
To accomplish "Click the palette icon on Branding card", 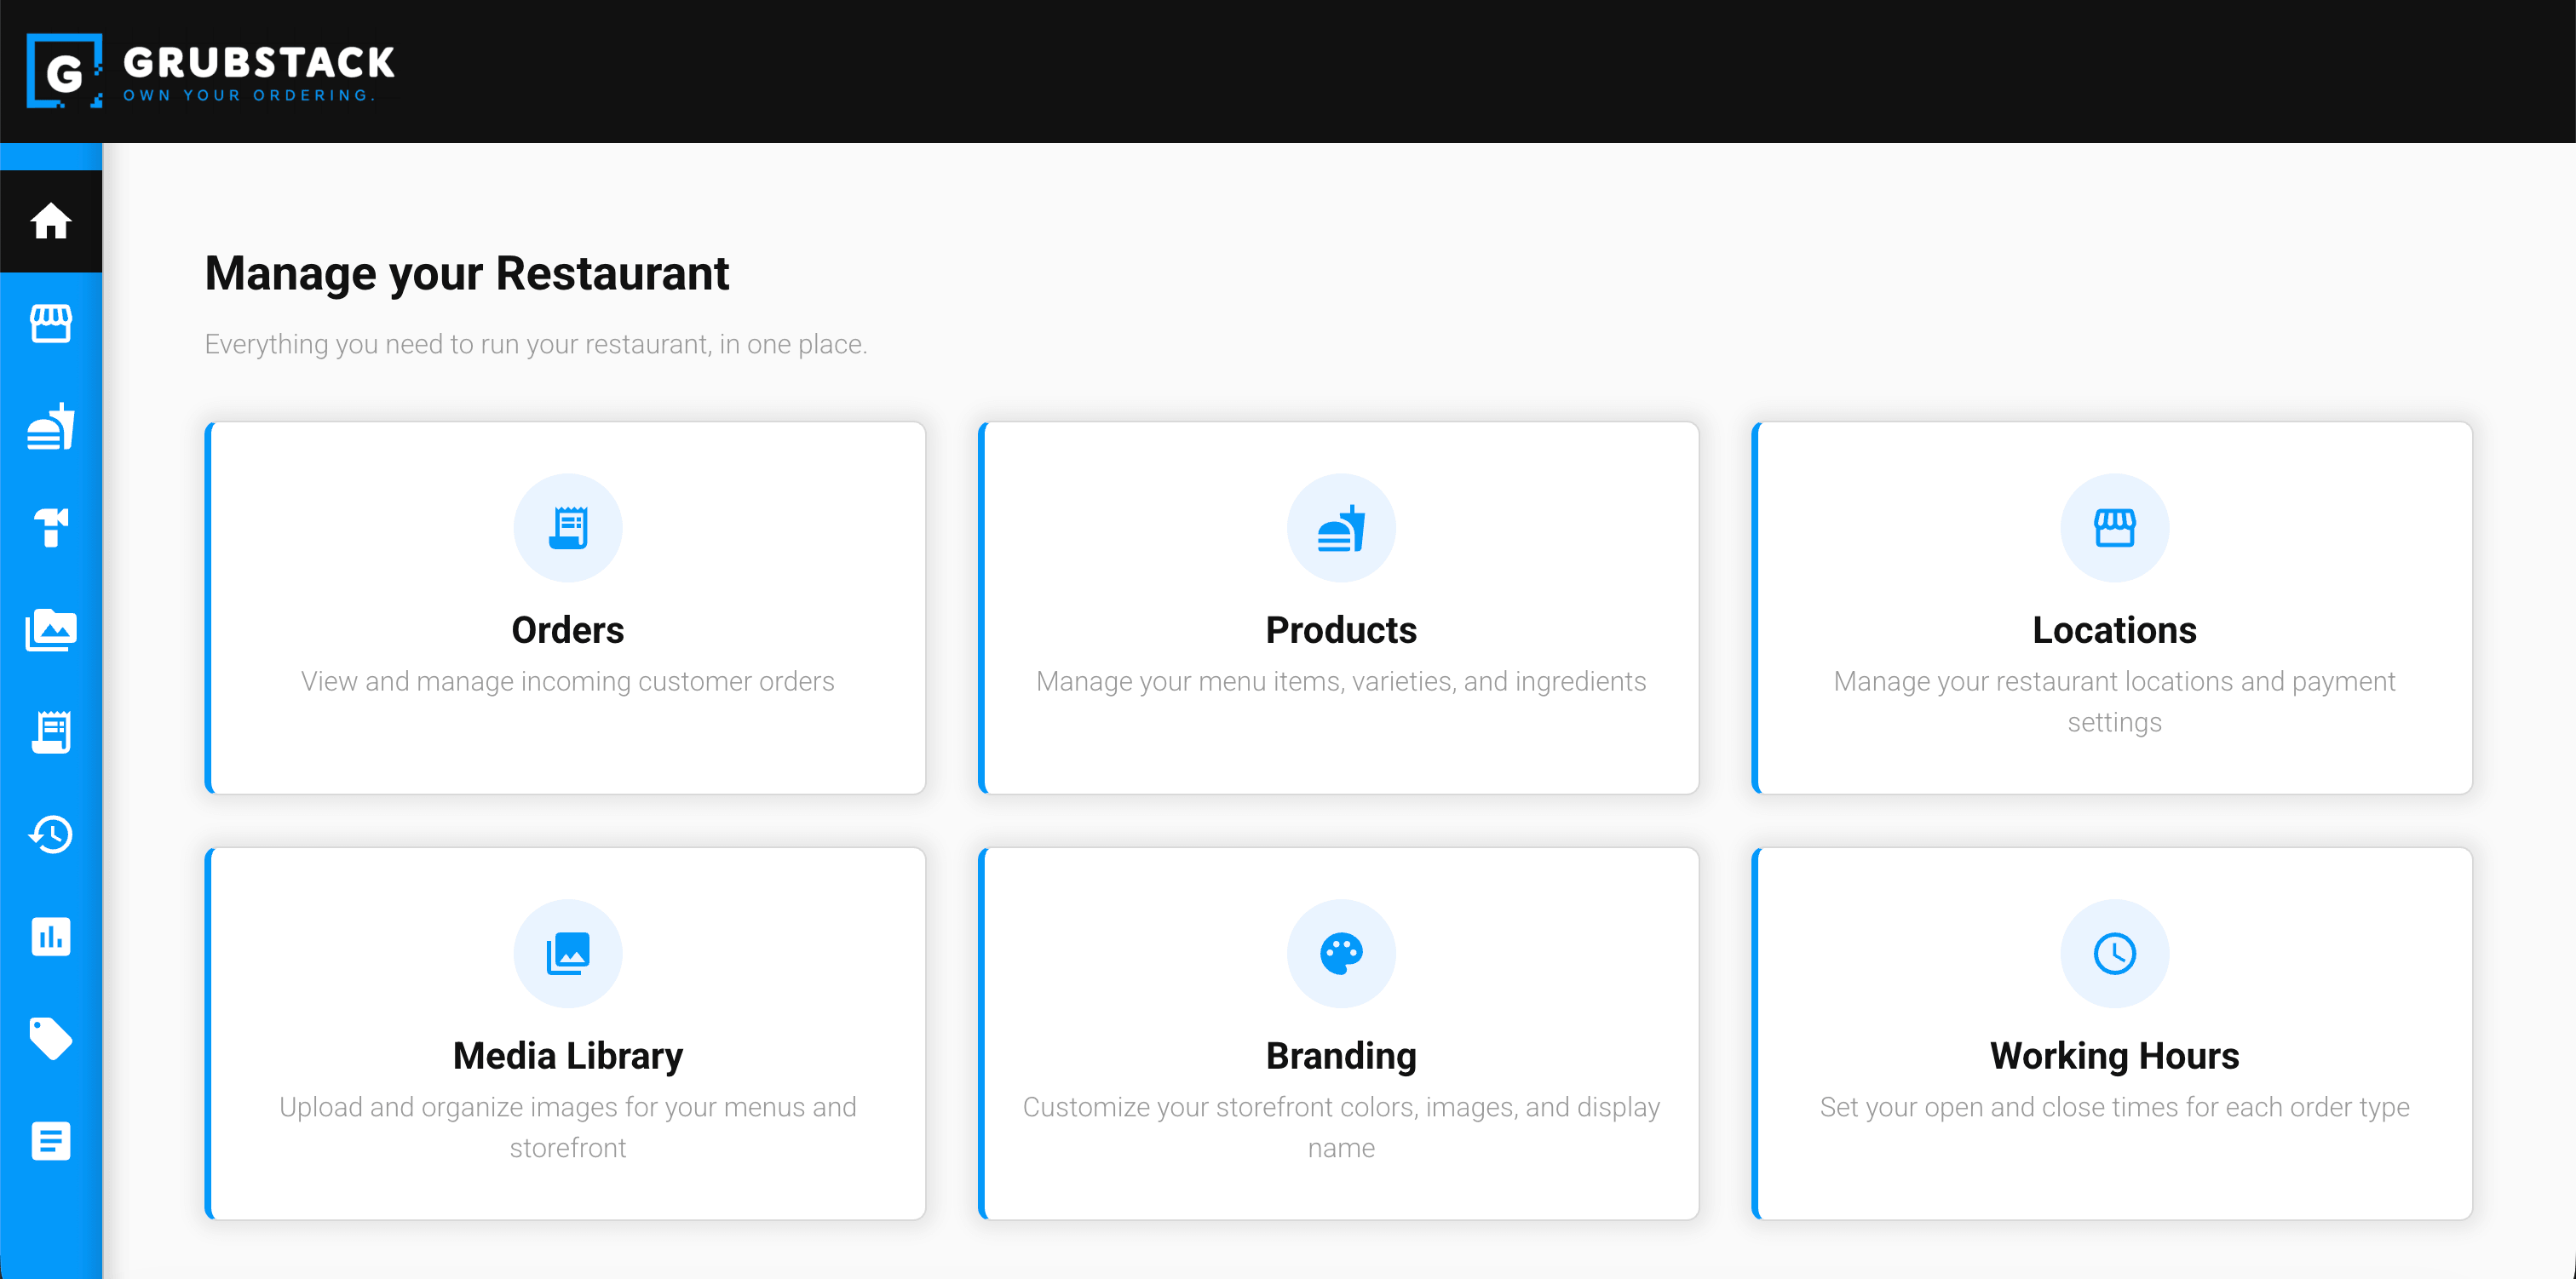I will tap(1341, 954).
